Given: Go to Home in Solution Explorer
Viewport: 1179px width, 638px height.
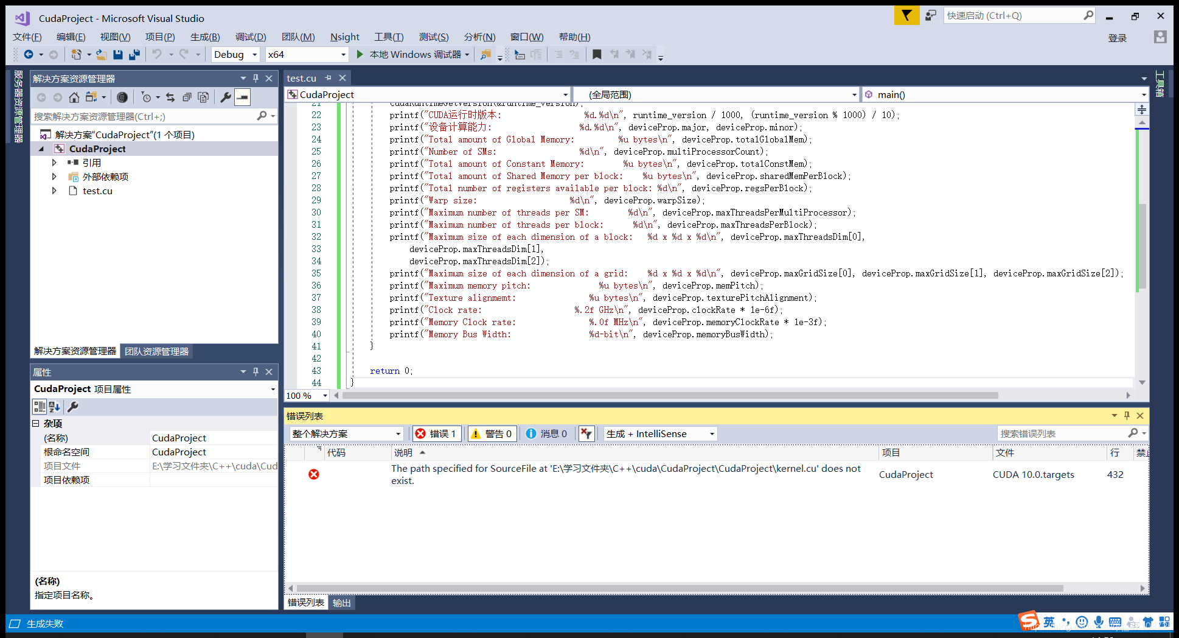Looking at the screenshot, I should 74,97.
